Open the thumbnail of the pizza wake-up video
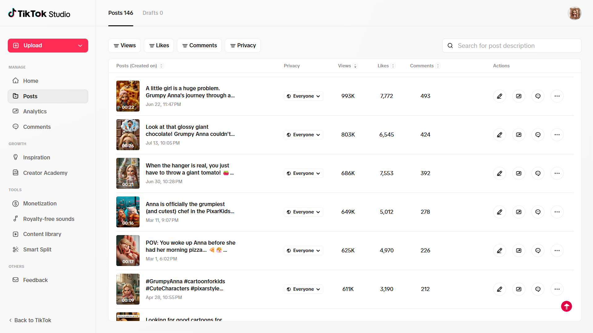593x333 pixels. tap(128, 251)
